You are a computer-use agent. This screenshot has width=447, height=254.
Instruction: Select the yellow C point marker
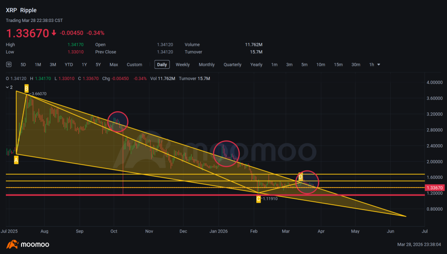coord(258,199)
